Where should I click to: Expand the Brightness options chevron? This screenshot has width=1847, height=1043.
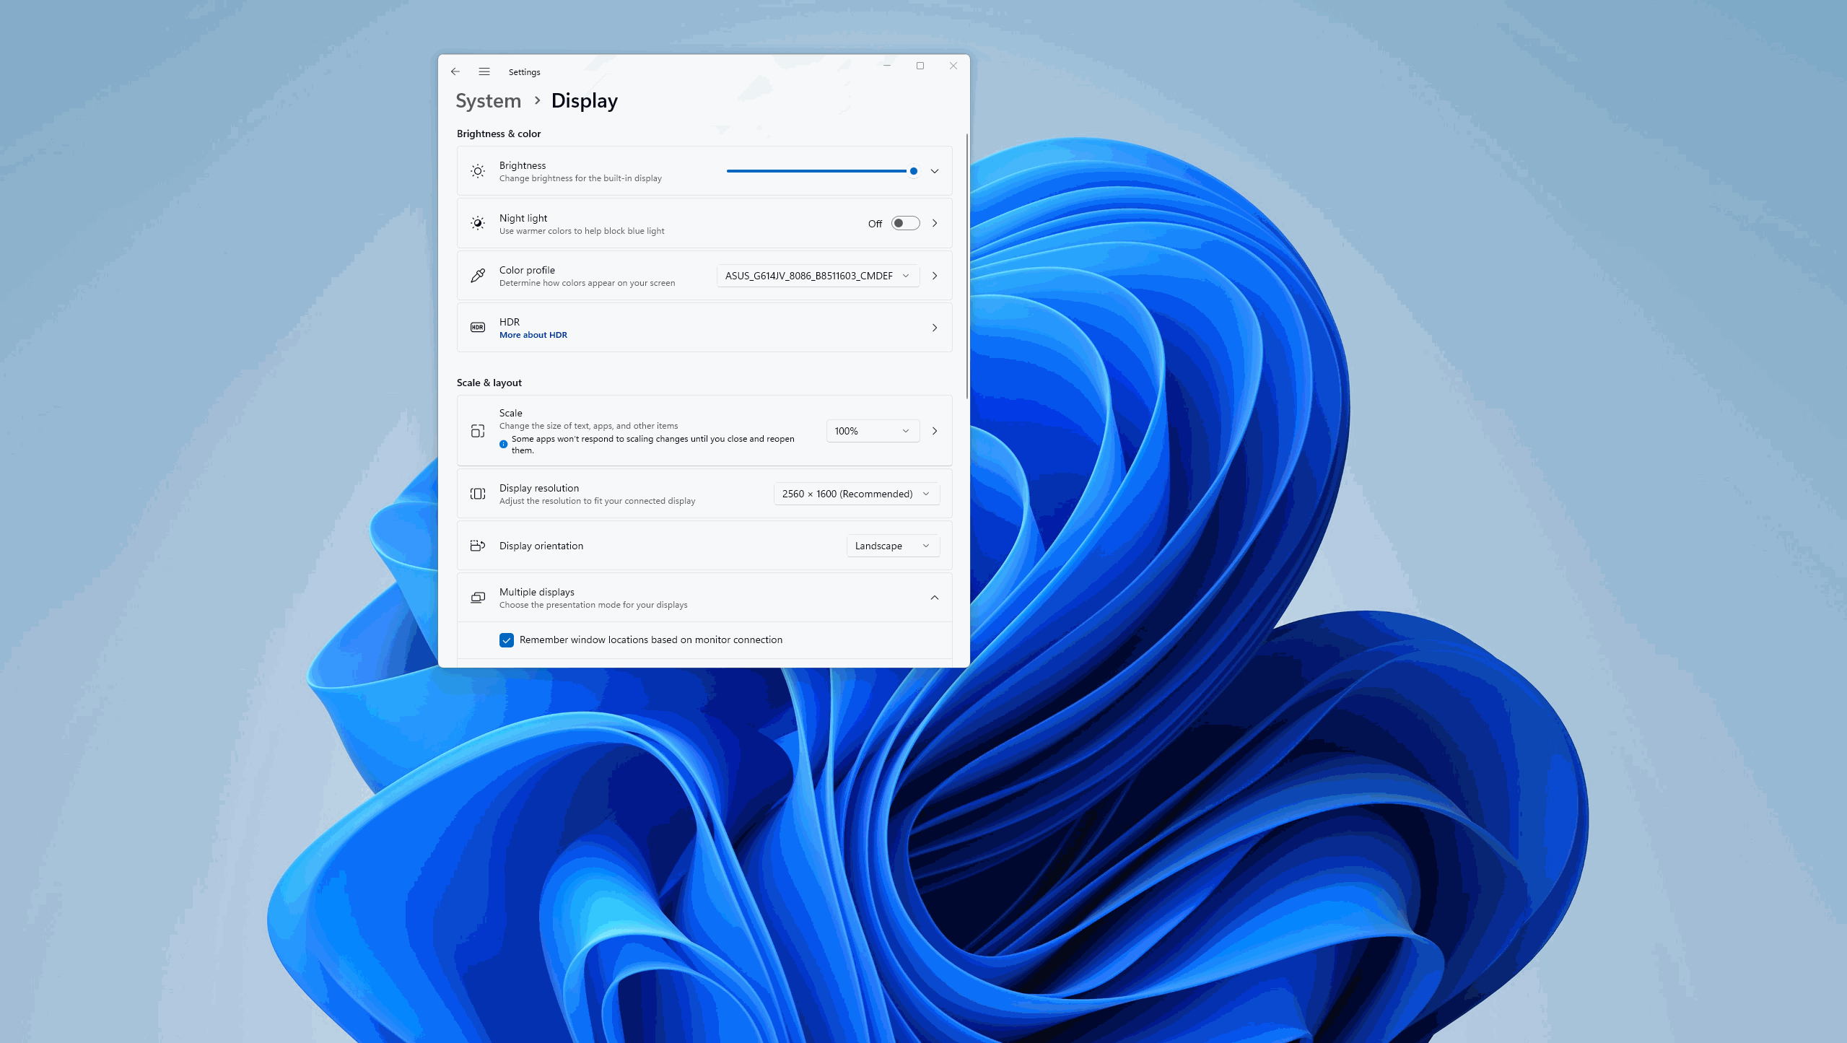[x=935, y=171]
